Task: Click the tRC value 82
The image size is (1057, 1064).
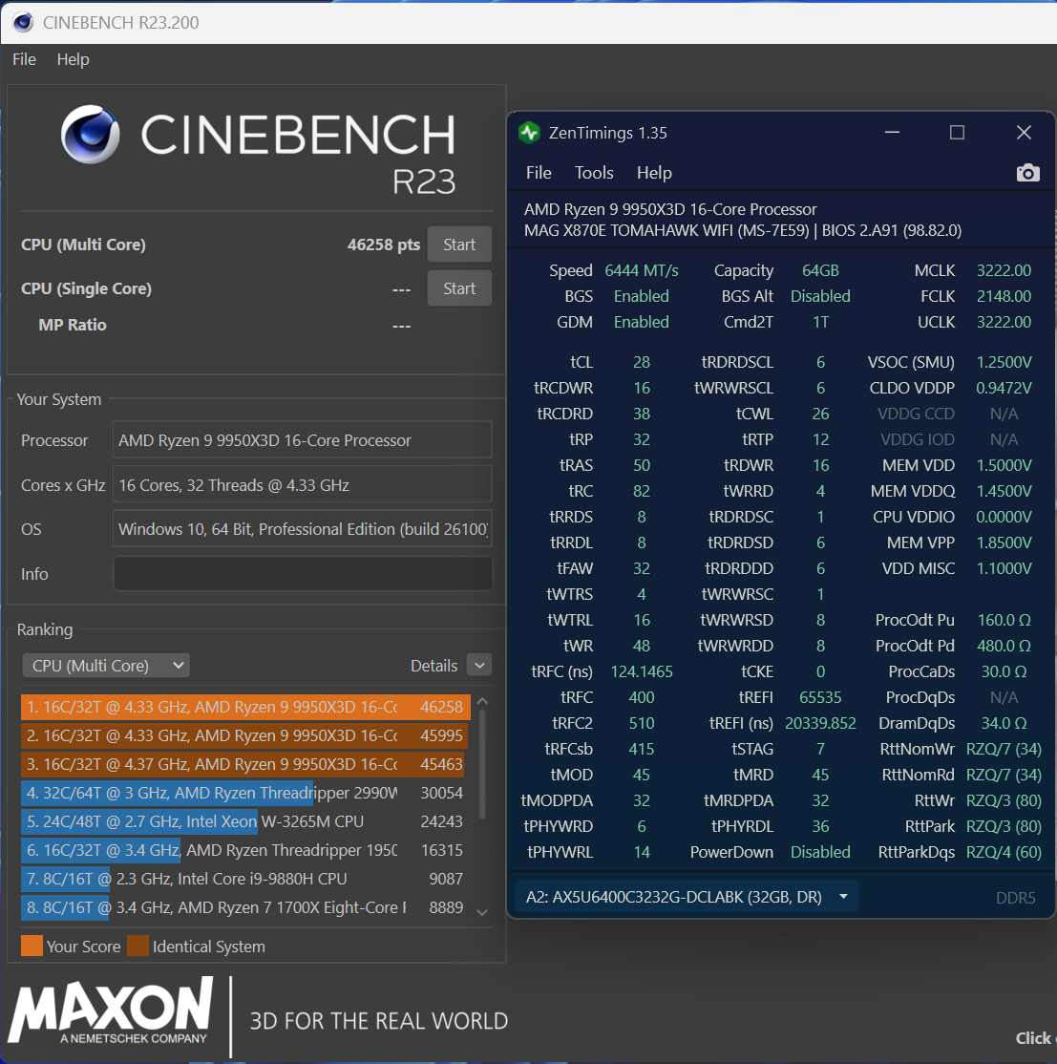Action: pyautogui.click(x=641, y=491)
